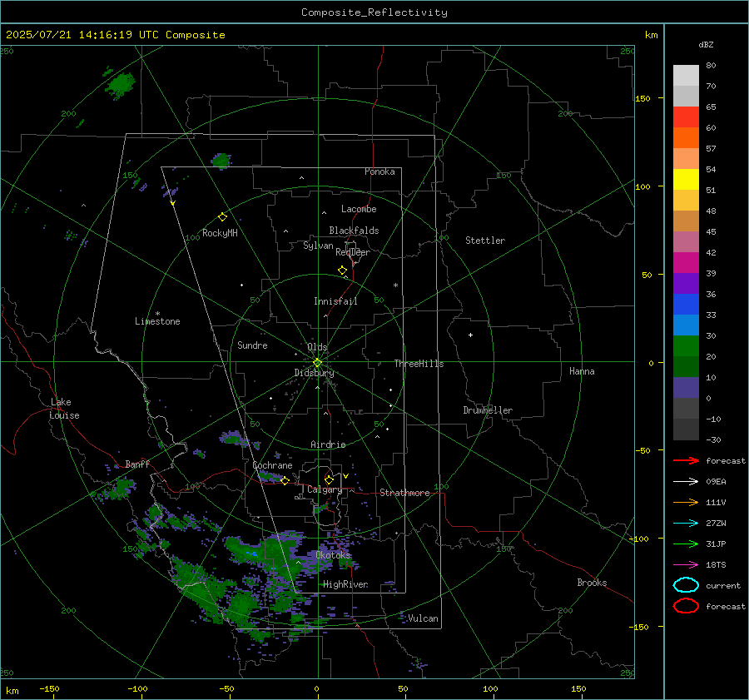Click the Drumheller label
Image resolution: width=749 pixels, height=700 pixels.
tap(488, 410)
